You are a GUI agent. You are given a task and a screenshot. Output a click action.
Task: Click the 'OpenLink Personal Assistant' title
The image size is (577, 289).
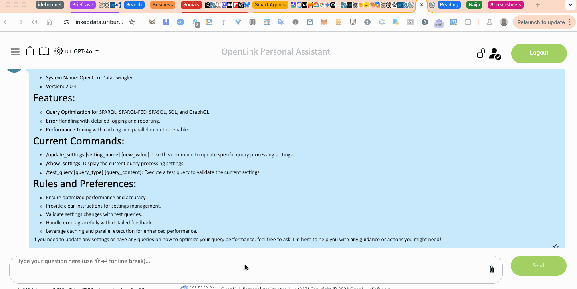click(276, 52)
